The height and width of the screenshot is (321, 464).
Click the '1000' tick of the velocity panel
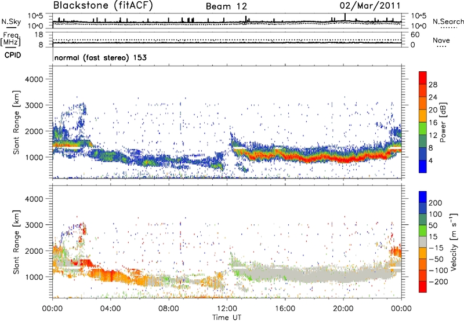(34, 277)
